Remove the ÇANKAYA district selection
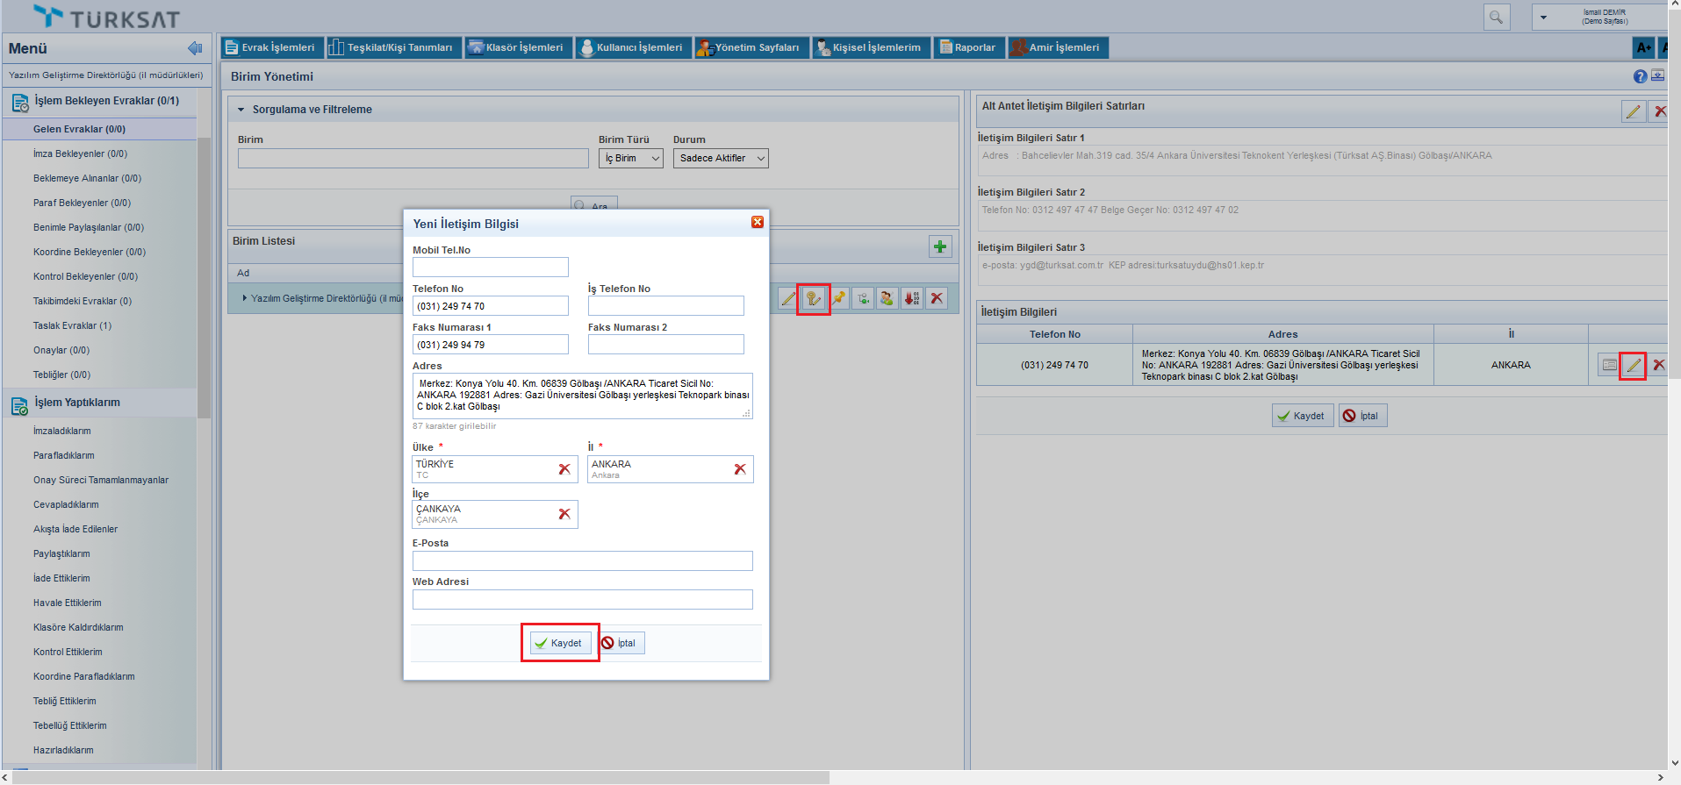Viewport: 1681px width, 785px height. (x=564, y=514)
